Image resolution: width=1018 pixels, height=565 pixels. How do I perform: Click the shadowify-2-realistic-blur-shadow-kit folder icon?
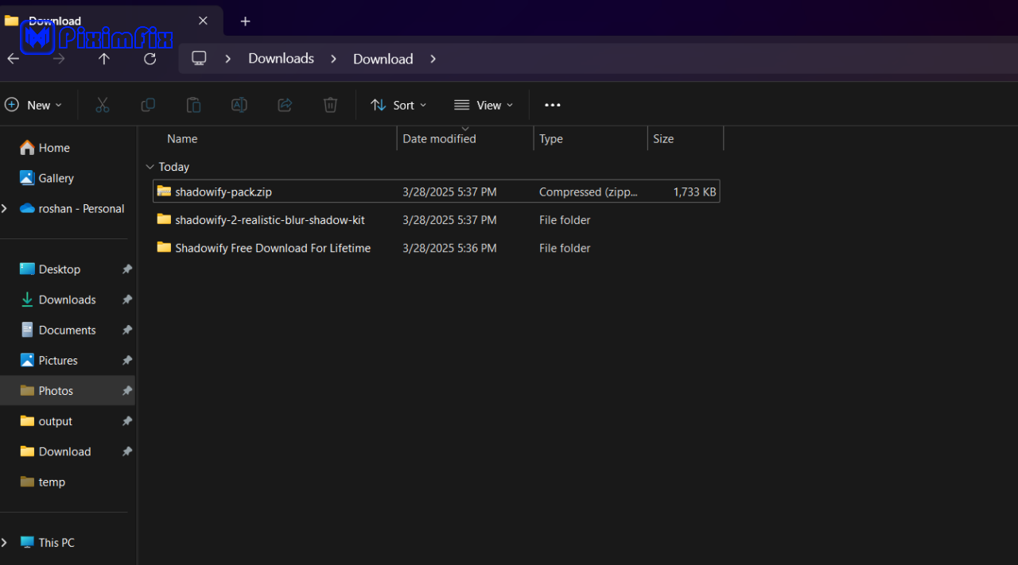pyautogui.click(x=164, y=219)
